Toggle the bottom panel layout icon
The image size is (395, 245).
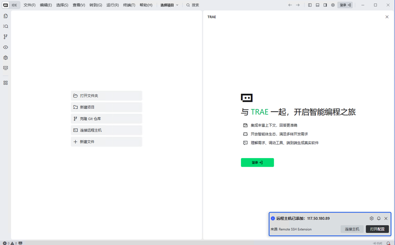318,5
